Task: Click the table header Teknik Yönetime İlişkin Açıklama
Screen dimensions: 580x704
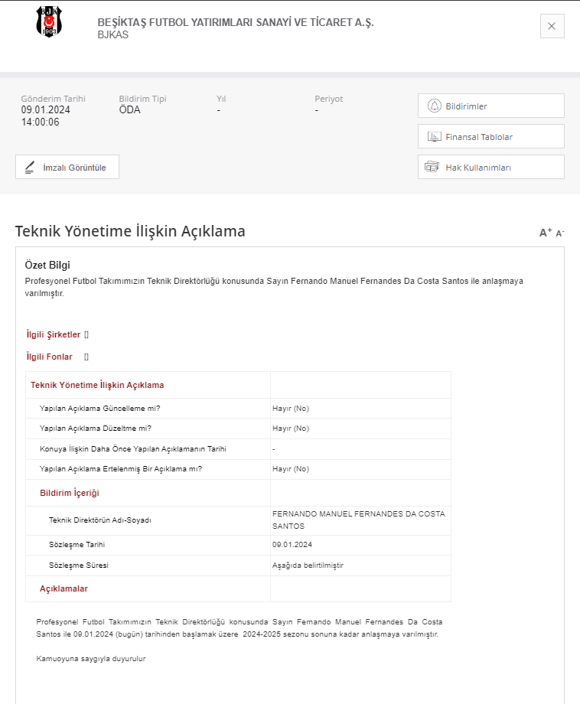Action: coord(97,385)
